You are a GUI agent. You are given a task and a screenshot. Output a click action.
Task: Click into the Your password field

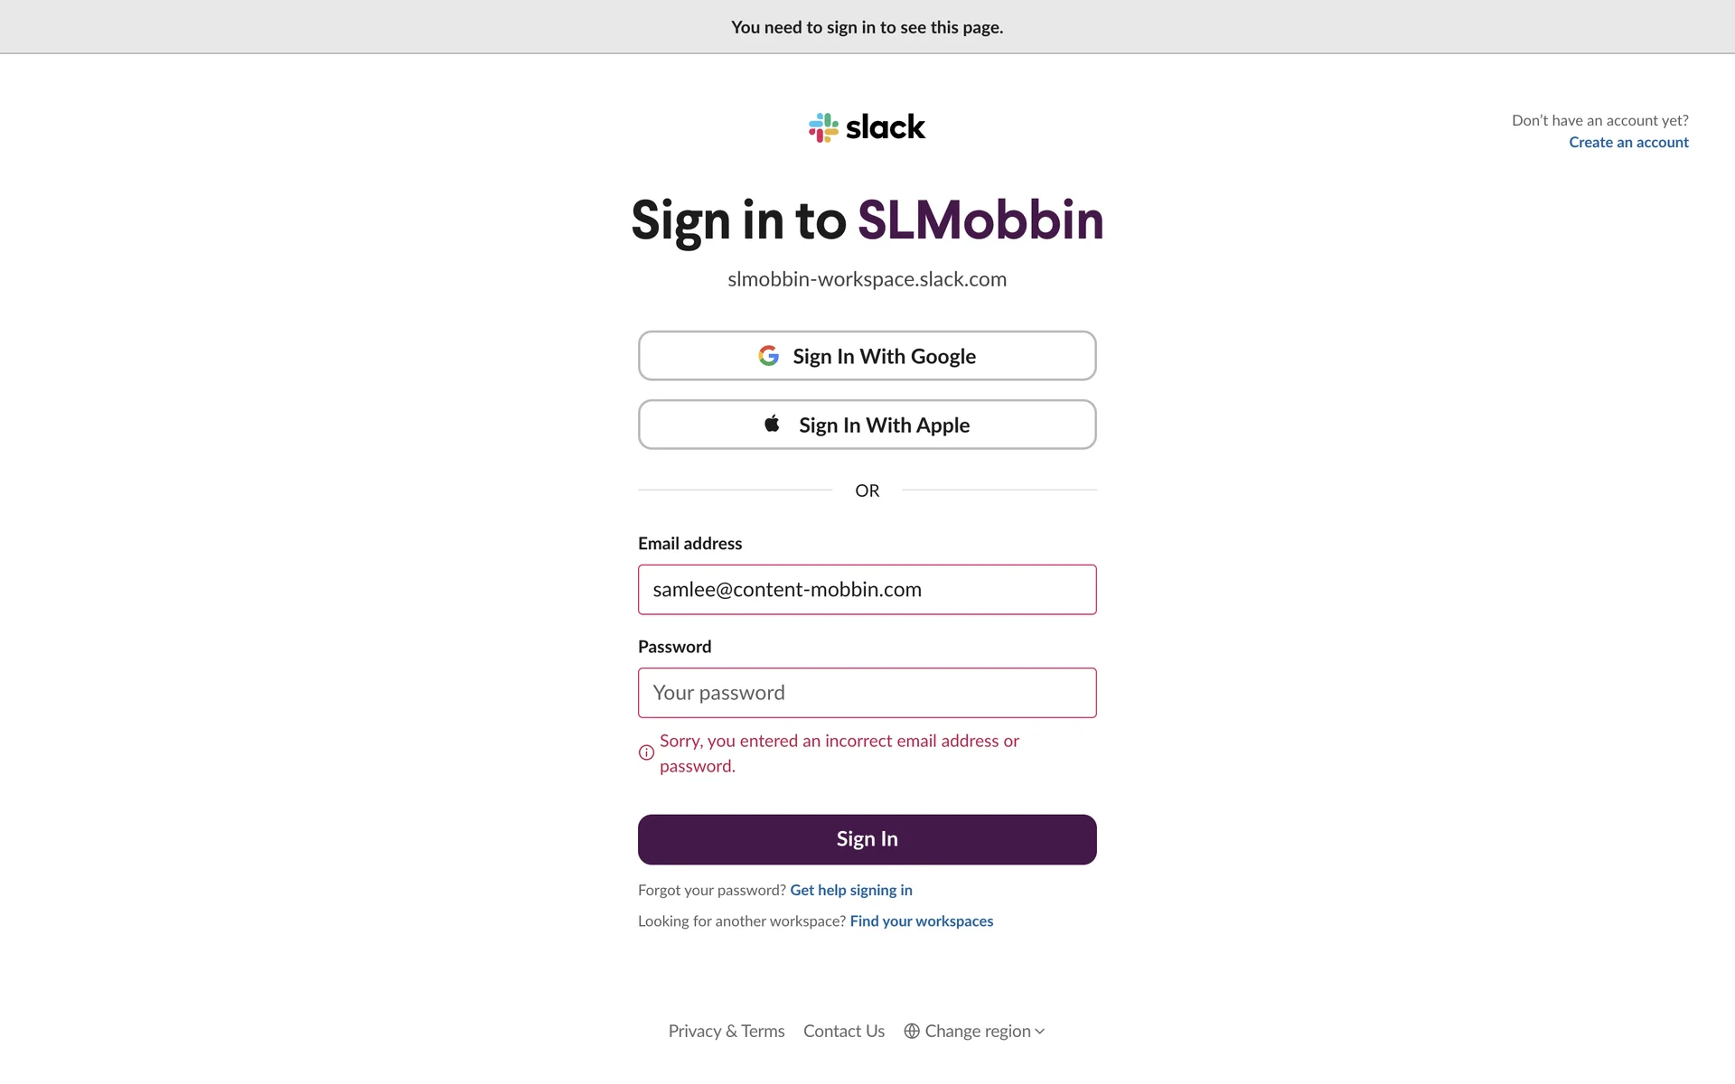[x=867, y=693]
